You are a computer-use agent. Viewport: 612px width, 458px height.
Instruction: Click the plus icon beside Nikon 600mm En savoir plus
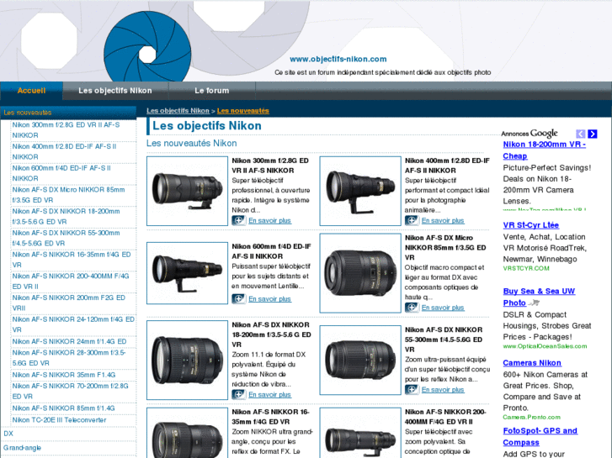239,299
